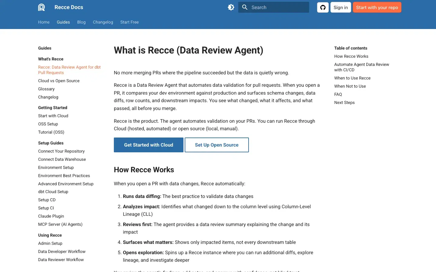The image size is (436, 272).
Task: Open the Environment Setup page
Action: [56, 167]
